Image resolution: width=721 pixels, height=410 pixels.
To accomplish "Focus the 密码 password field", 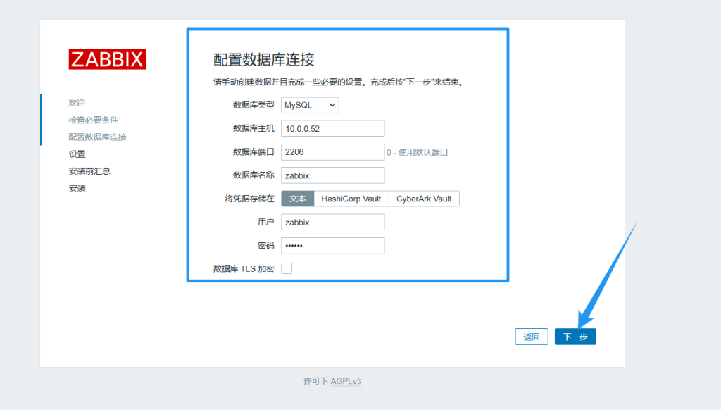I will 332,245.
